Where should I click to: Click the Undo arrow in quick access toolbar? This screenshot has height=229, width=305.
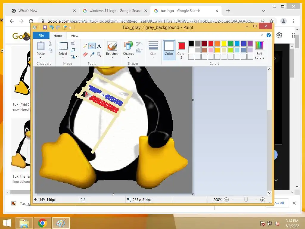52,27
